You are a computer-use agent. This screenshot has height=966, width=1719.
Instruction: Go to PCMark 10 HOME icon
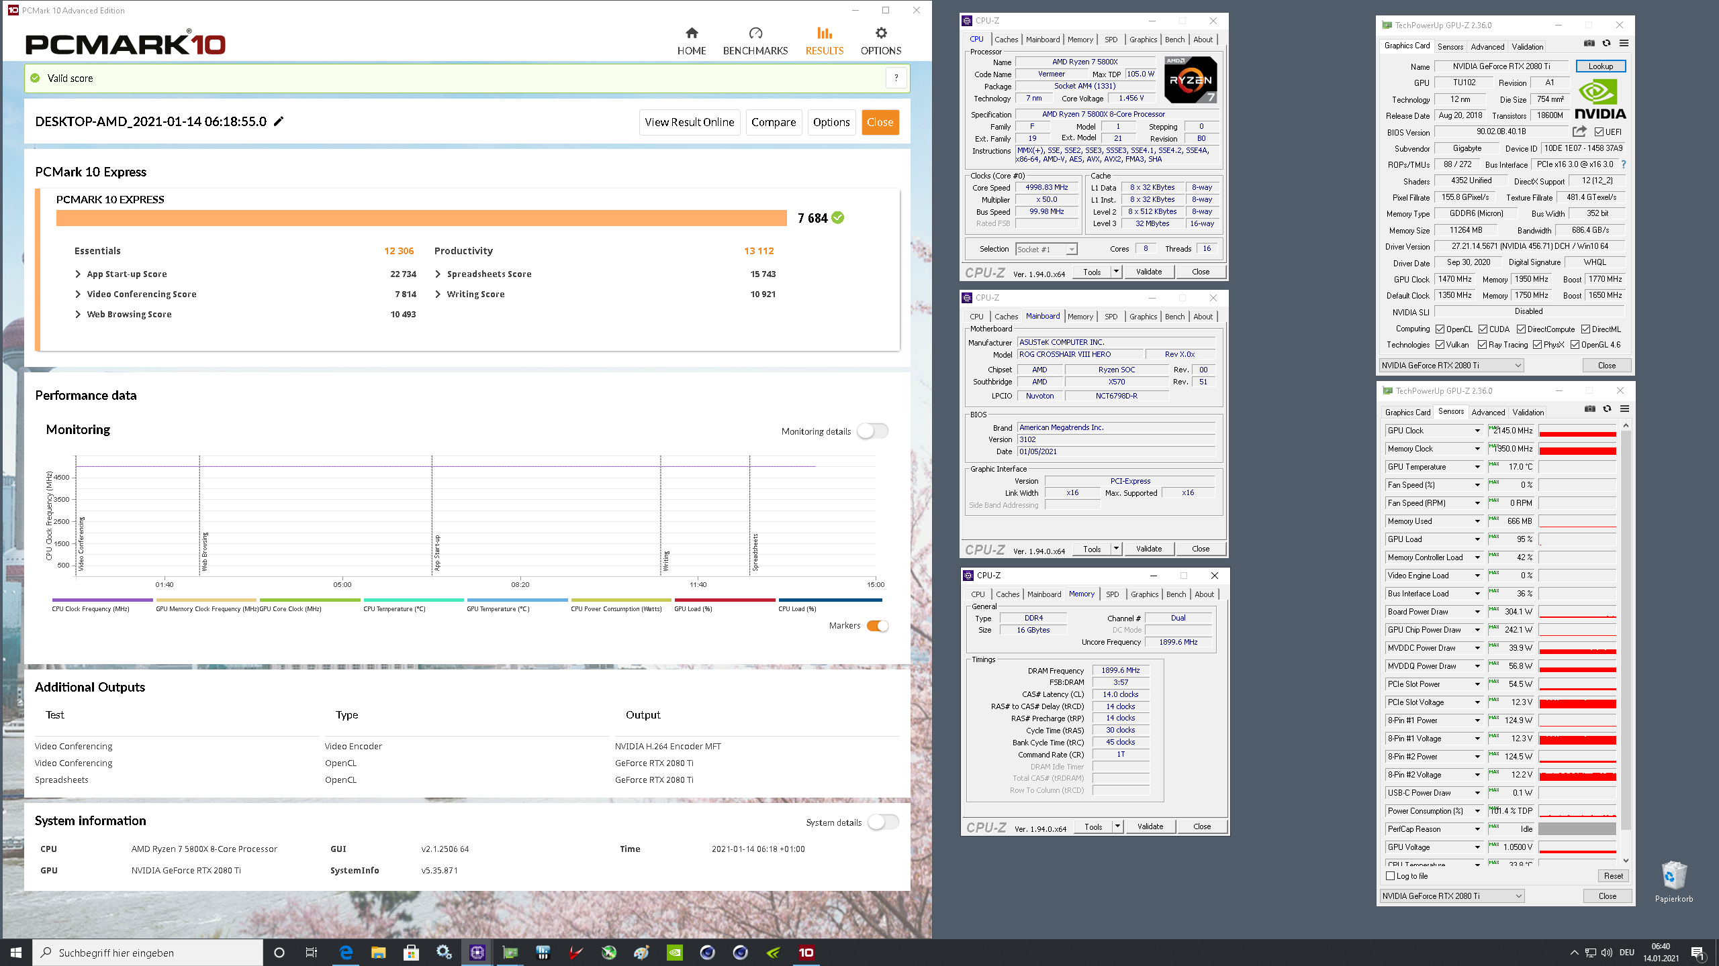pyautogui.click(x=692, y=33)
